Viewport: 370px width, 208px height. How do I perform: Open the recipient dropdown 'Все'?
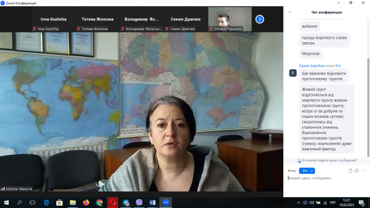(x=307, y=170)
